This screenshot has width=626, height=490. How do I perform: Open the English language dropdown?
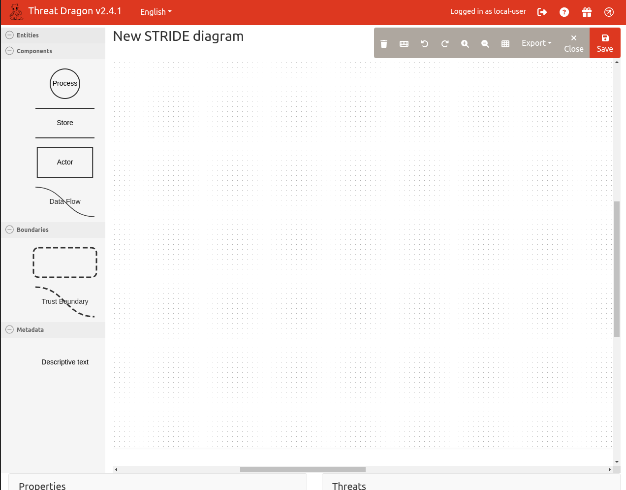[x=156, y=12]
